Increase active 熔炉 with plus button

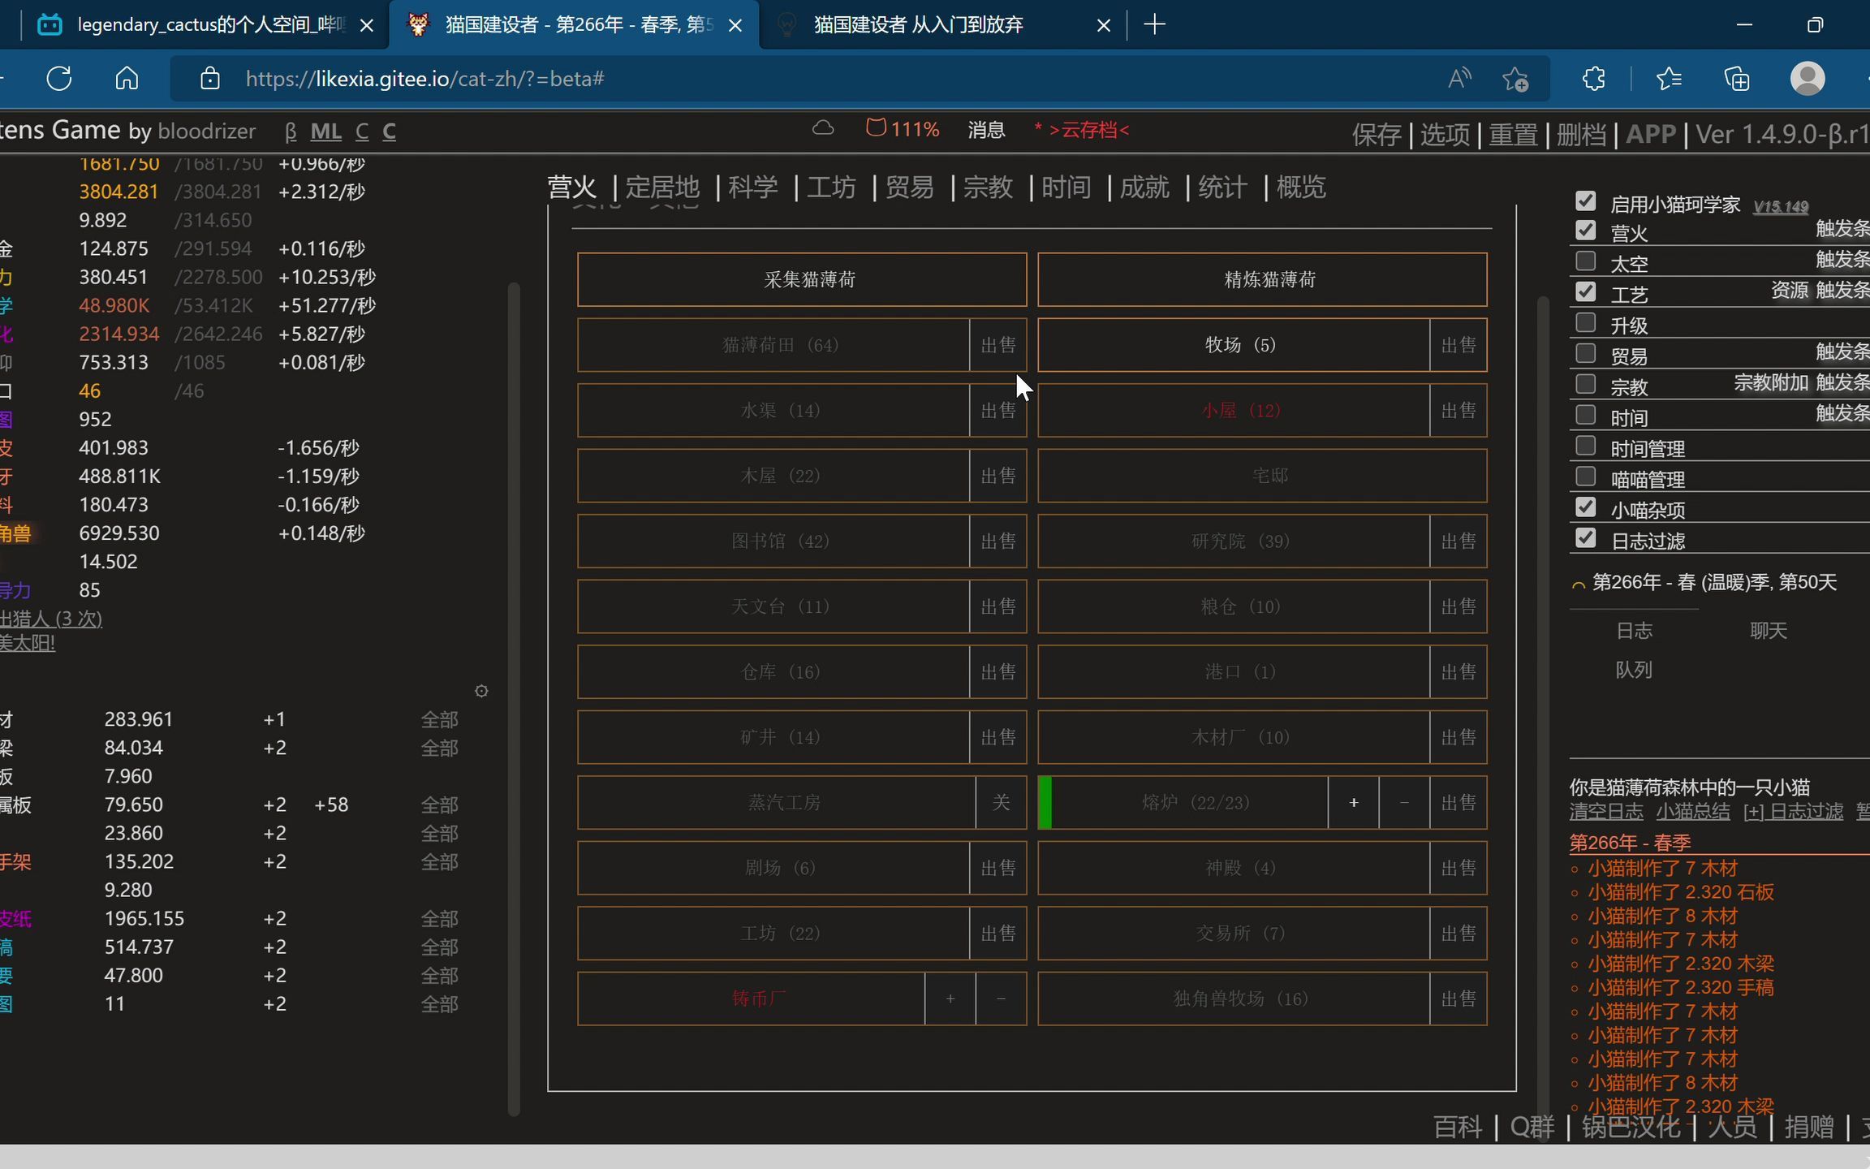pos(1353,802)
